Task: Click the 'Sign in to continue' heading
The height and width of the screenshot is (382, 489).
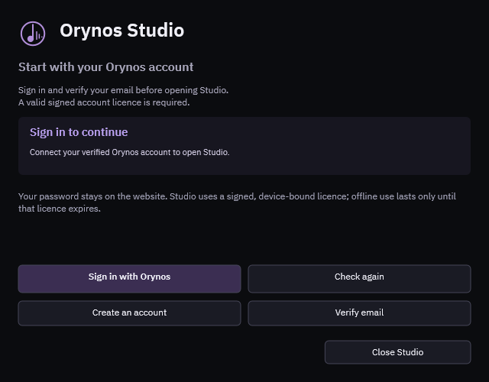Action: click(x=79, y=132)
